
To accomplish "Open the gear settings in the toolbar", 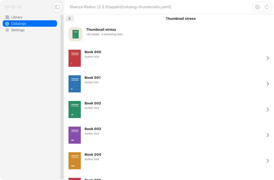I will (x=257, y=7).
